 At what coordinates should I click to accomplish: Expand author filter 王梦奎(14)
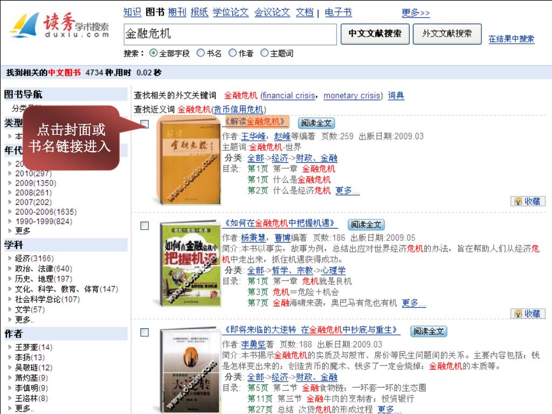pyautogui.click(x=33, y=347)
